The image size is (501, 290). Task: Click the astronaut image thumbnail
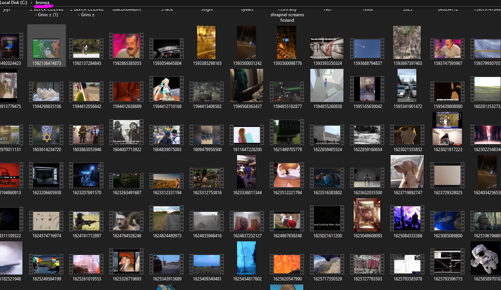487,258
